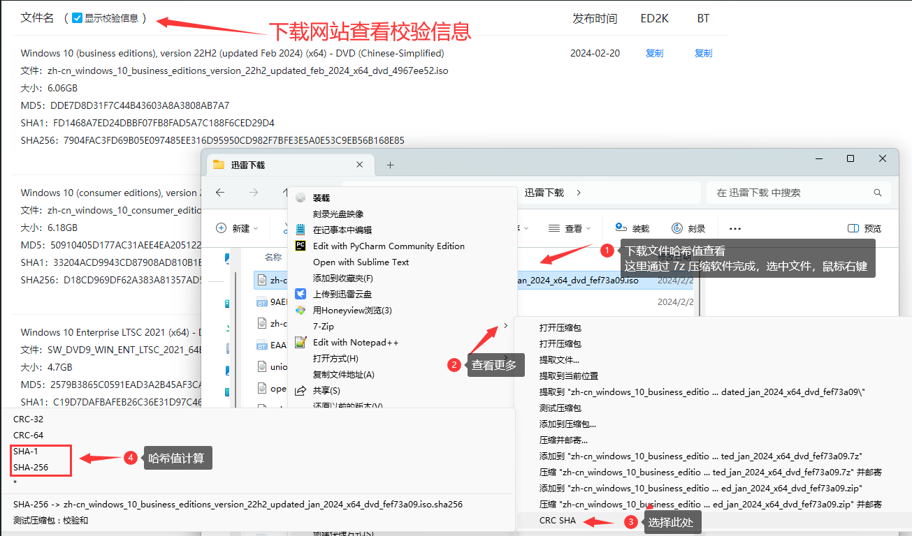Click the Honeyview icon in the context menu
This screenshot has width=912, height=536.
(x=301, y=310)
